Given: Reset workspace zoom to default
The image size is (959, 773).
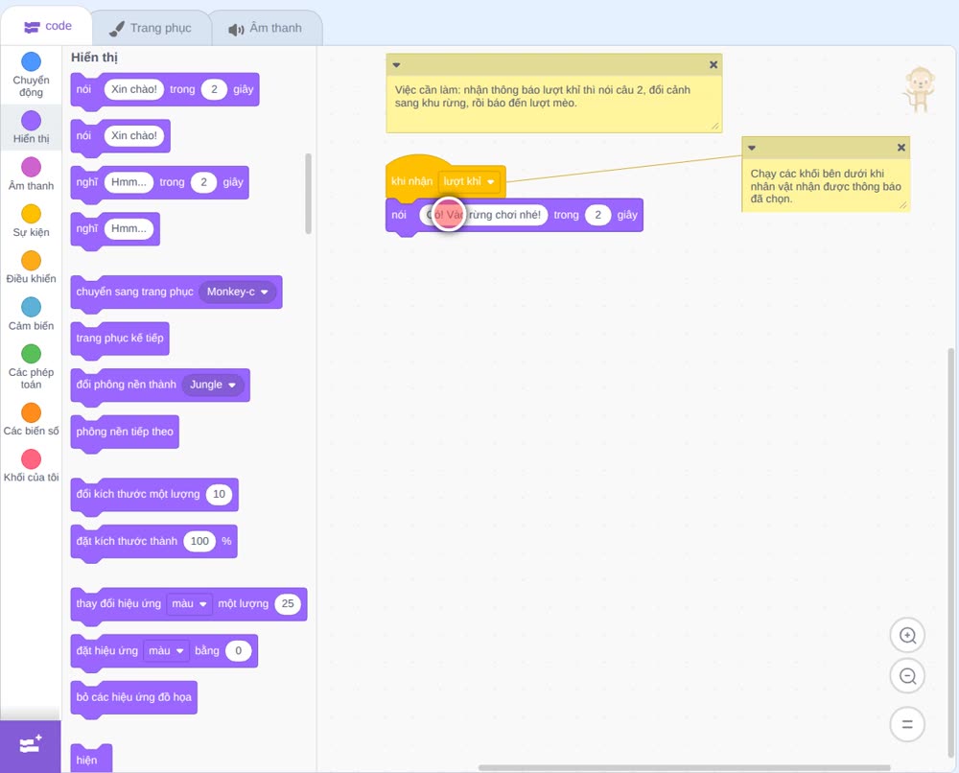Looking at the screenshot, I should (907, 724).
